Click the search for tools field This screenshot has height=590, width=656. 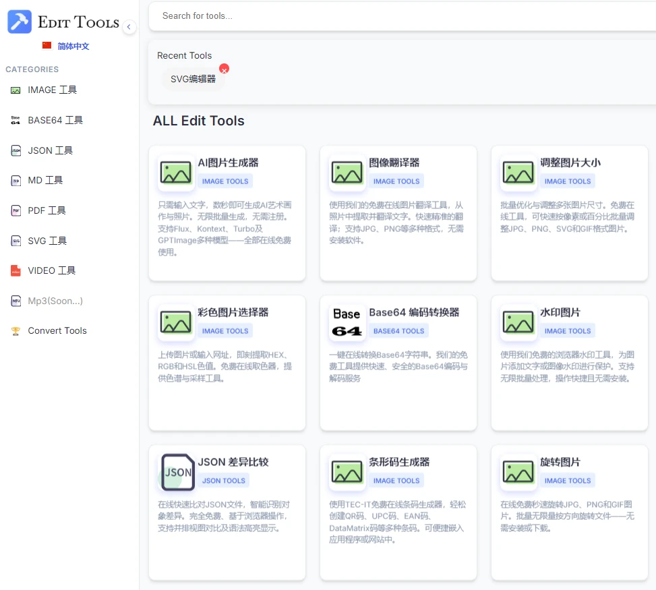402,16
